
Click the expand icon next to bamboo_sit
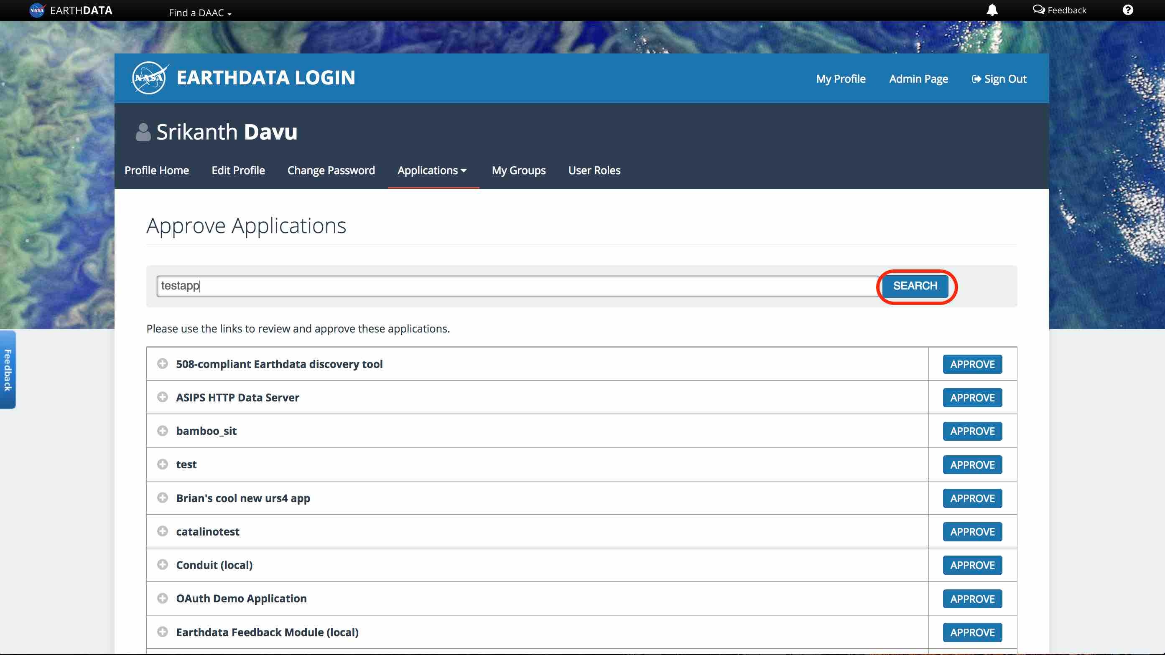[163, 430]
